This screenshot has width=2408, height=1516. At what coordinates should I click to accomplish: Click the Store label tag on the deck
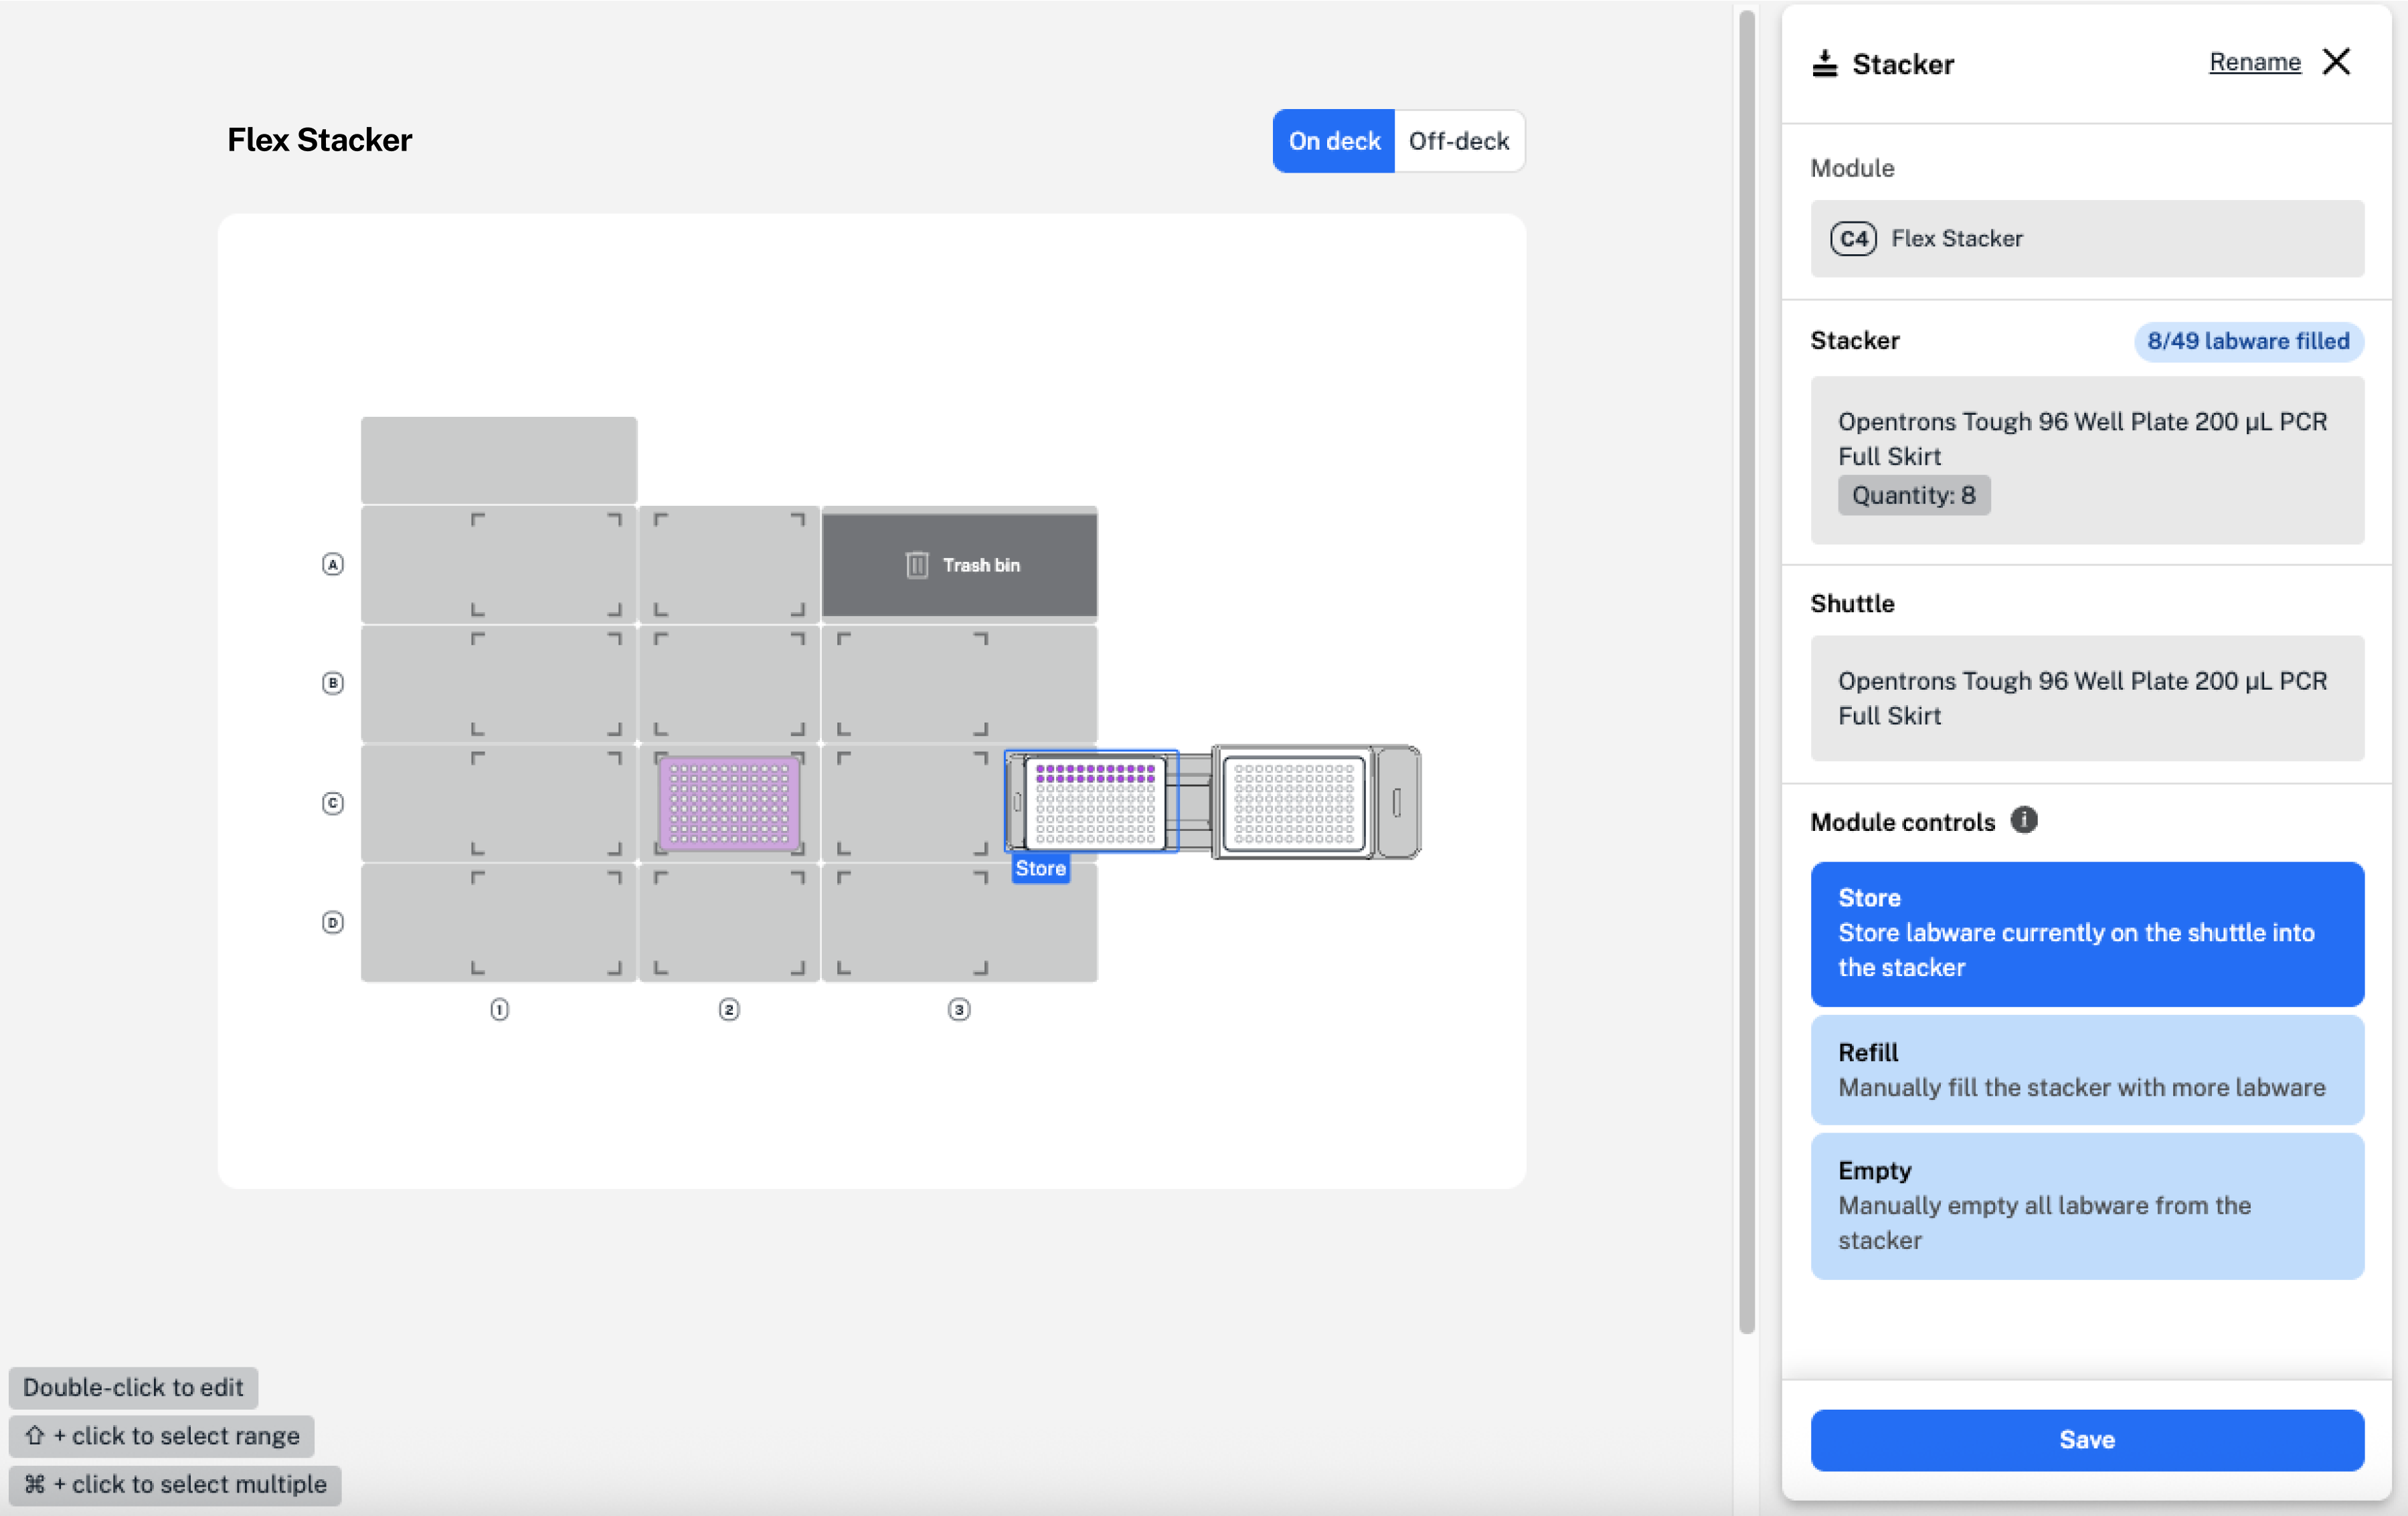(1040, 868)
